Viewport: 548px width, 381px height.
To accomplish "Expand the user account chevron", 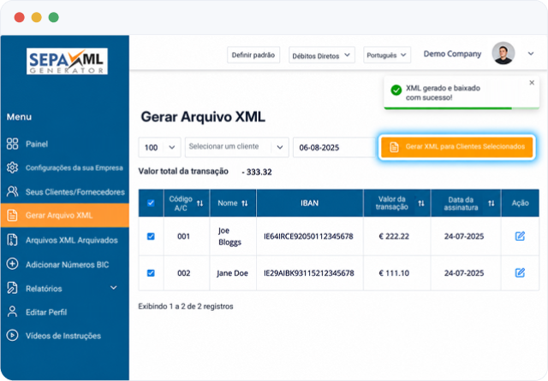I will coord(531,54).
